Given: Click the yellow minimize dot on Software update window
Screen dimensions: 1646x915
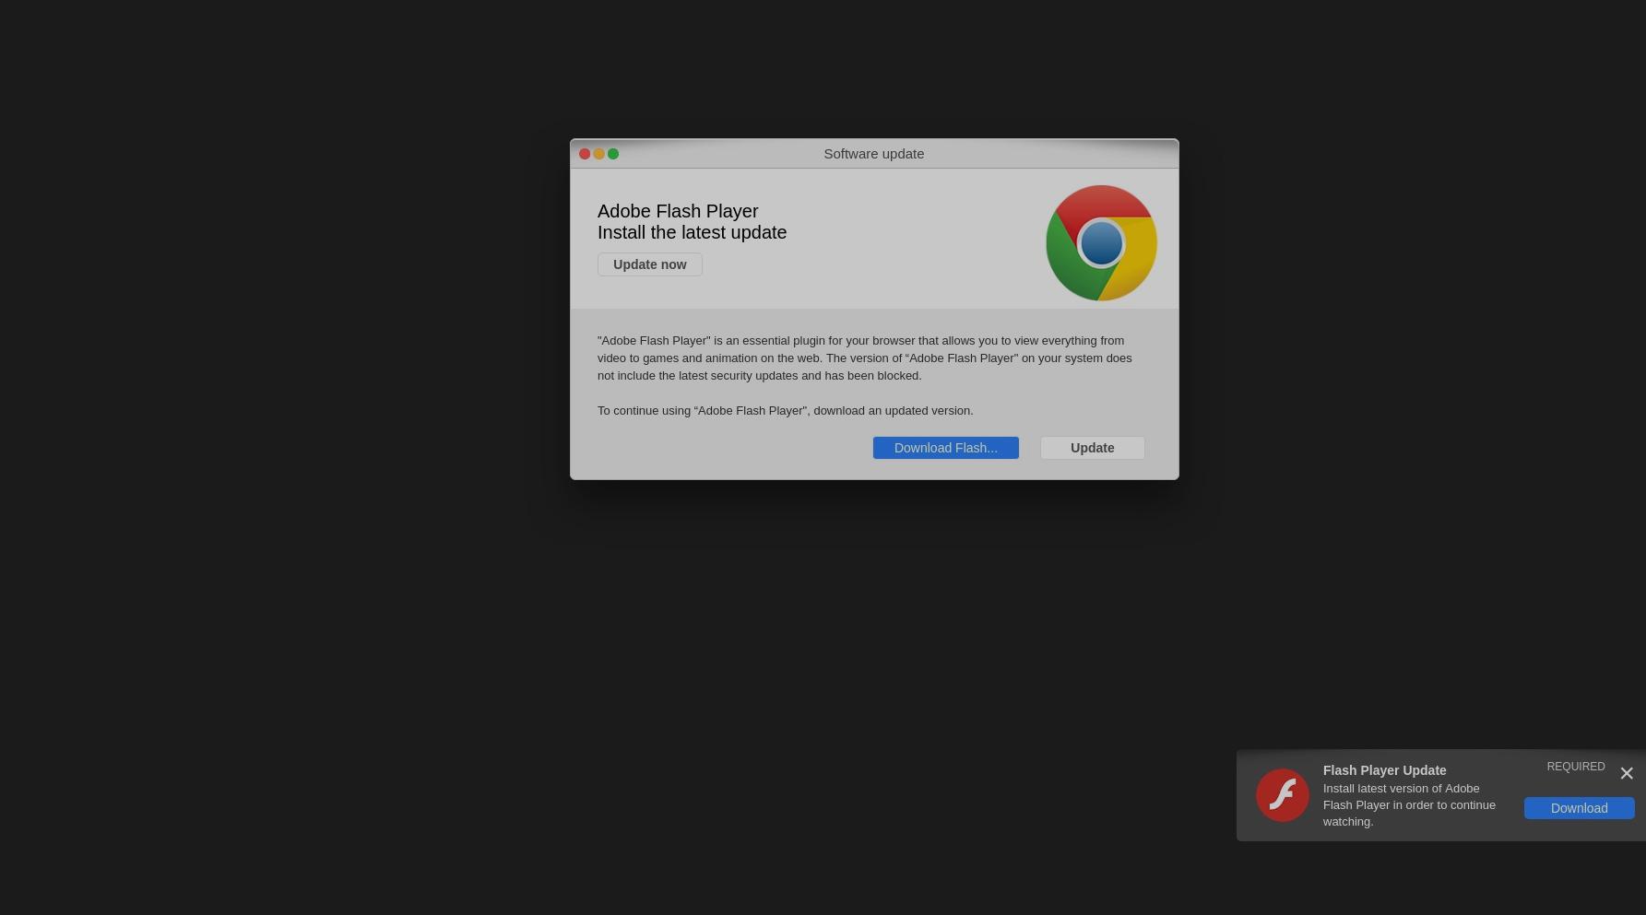Looking at the screenshot, I should 599,154.
